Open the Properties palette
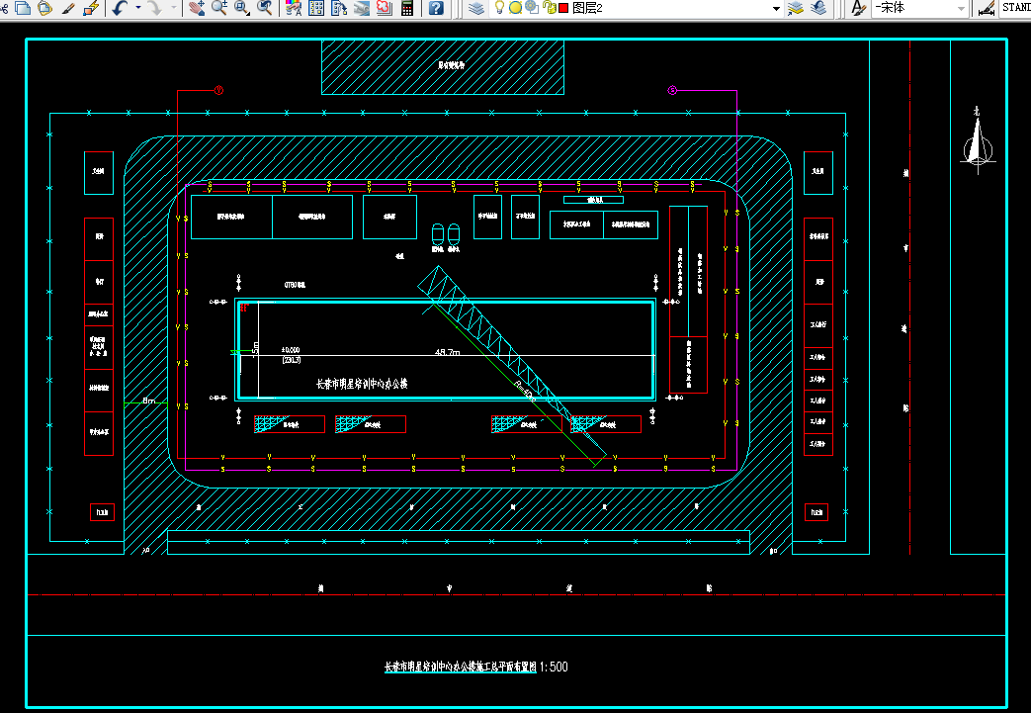 (294, 8)
